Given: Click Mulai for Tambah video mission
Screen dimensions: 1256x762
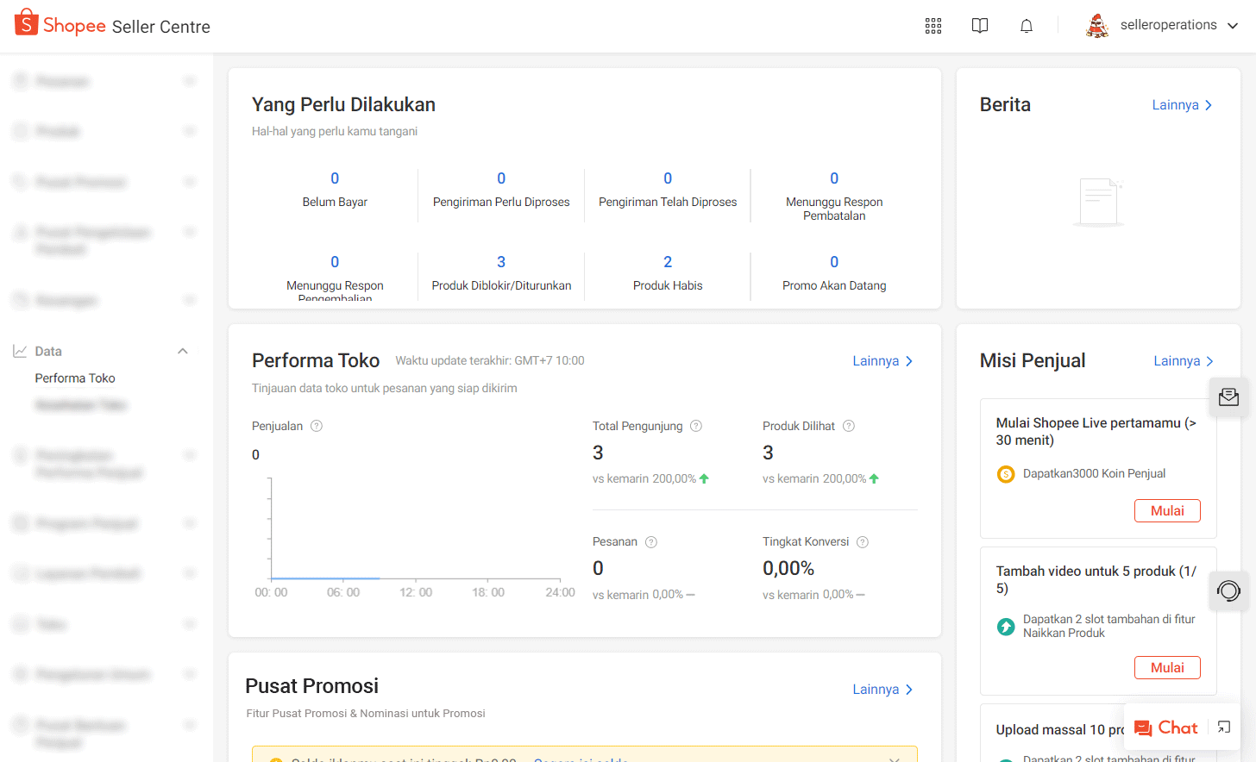Looking at the screenshot, I should 1166,668.
